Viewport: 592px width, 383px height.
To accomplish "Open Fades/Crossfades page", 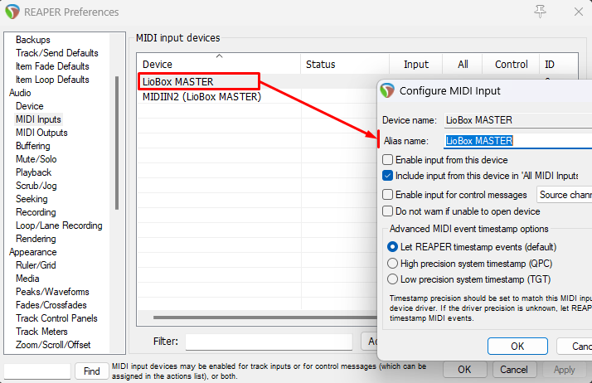I will click(x=51, y=305).
